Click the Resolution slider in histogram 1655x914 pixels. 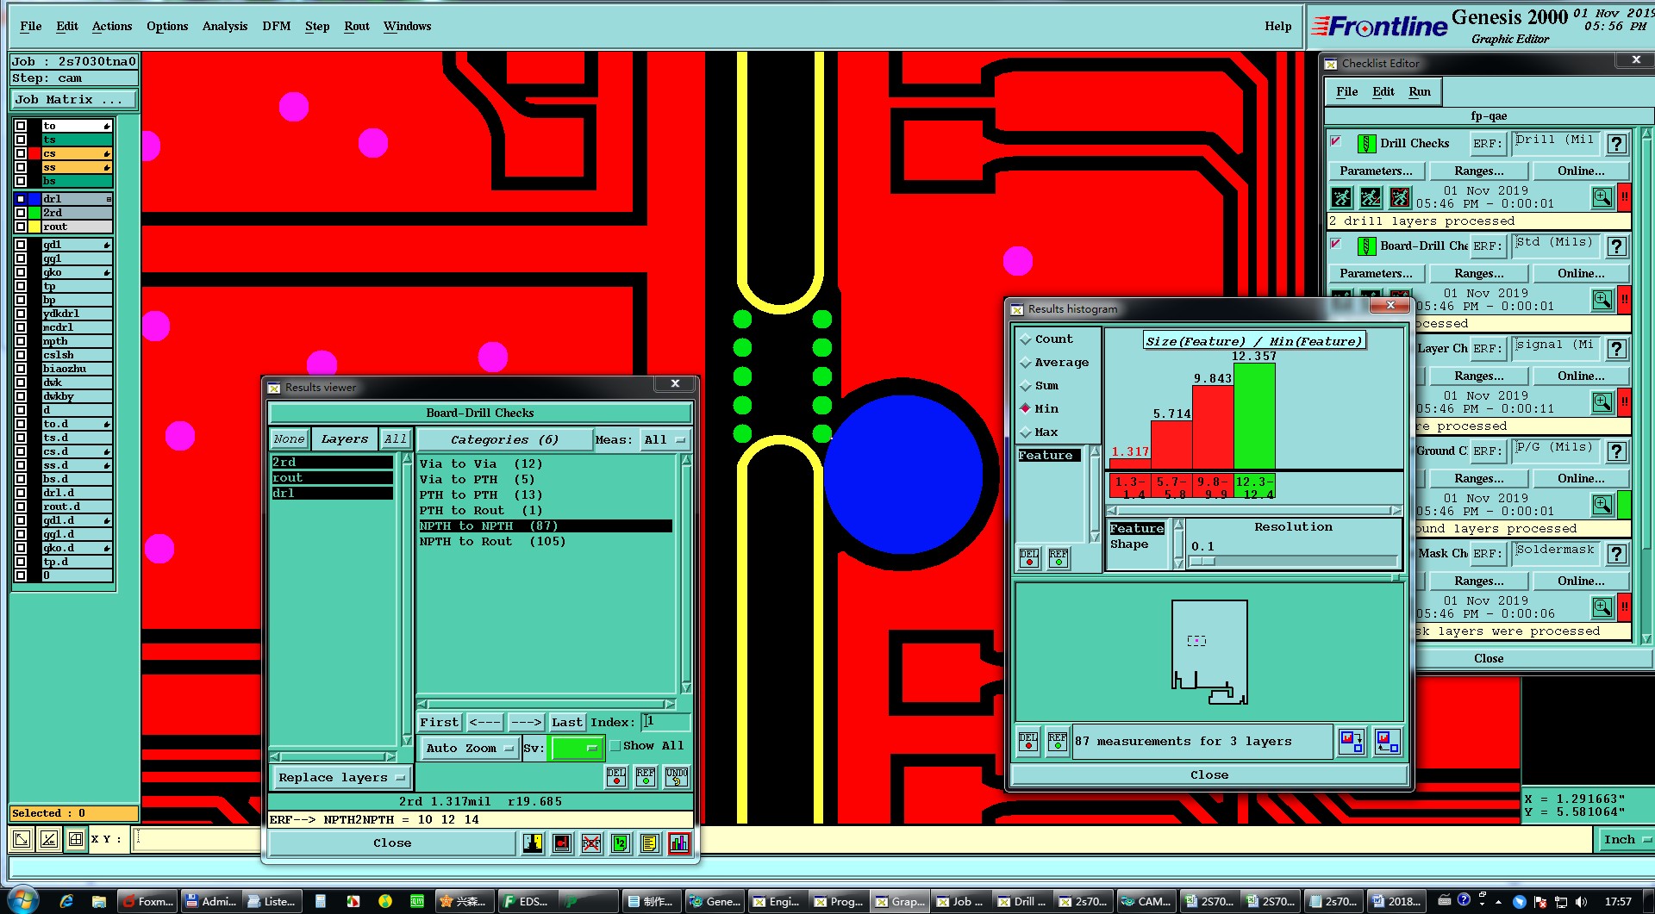(1292, 561)
